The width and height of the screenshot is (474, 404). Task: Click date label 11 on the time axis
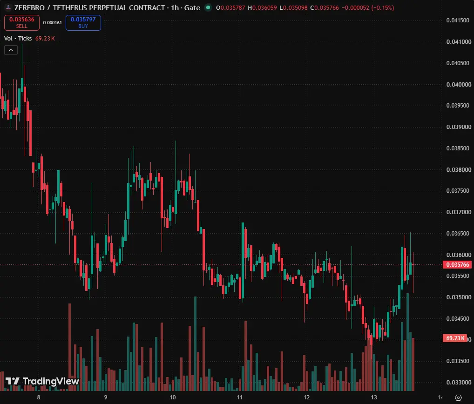[240, 397]
